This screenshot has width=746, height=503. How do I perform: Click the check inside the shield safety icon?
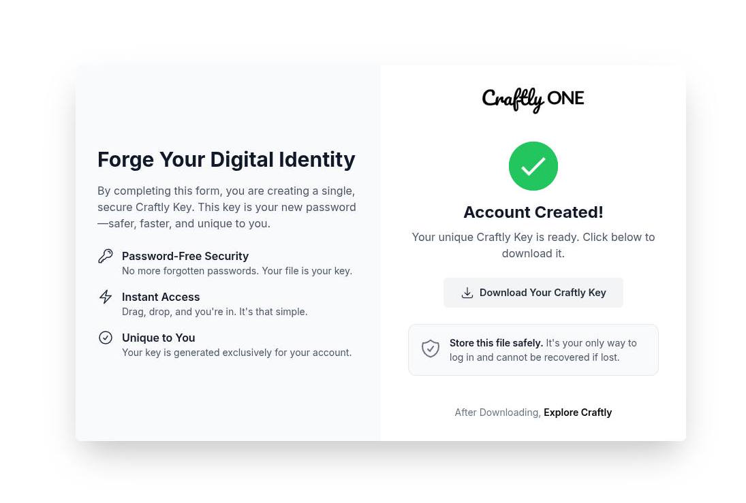tap(431, 348)
